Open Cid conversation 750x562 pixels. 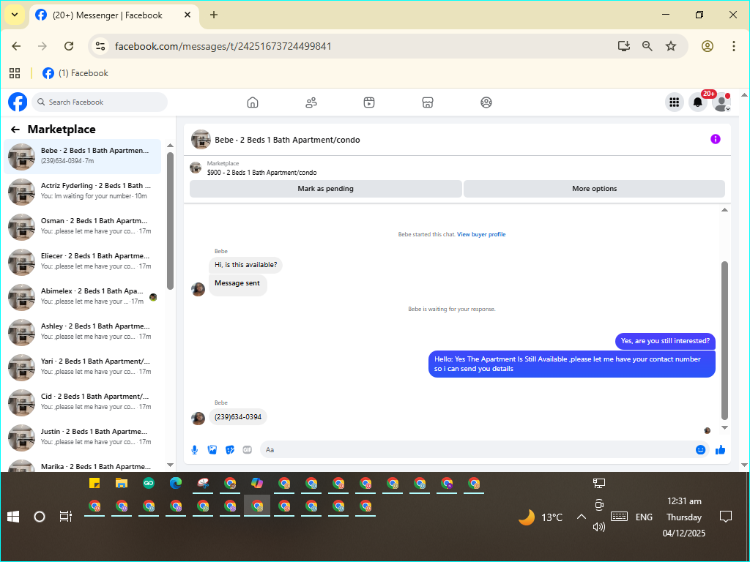pyautogui.click(x=82, y=402)
